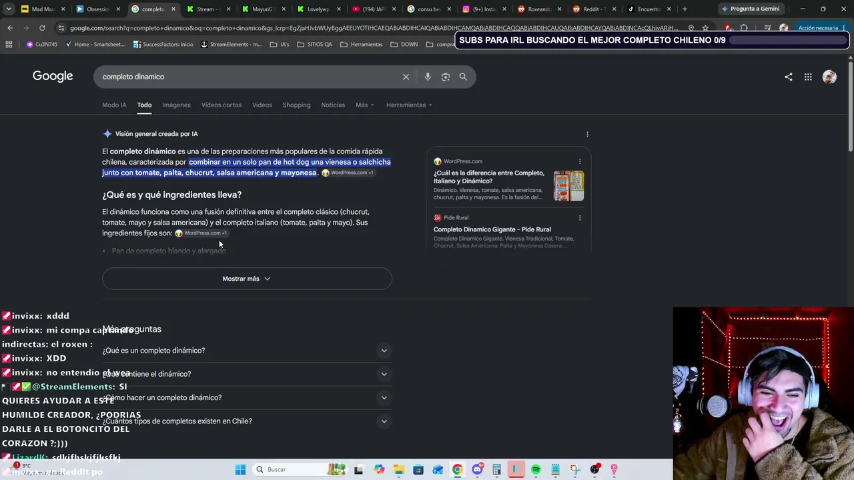Open the Google account profile picture
This screenshot has width=854, height=480.
[829, 77]
